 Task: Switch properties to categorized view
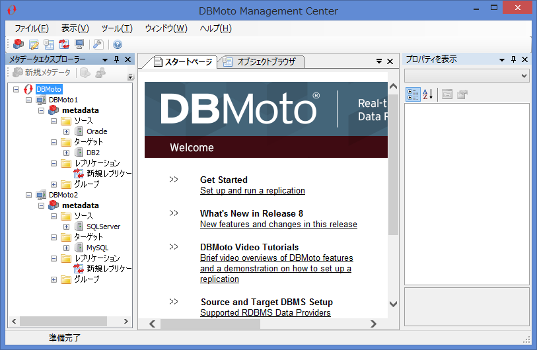click(413, 94)
